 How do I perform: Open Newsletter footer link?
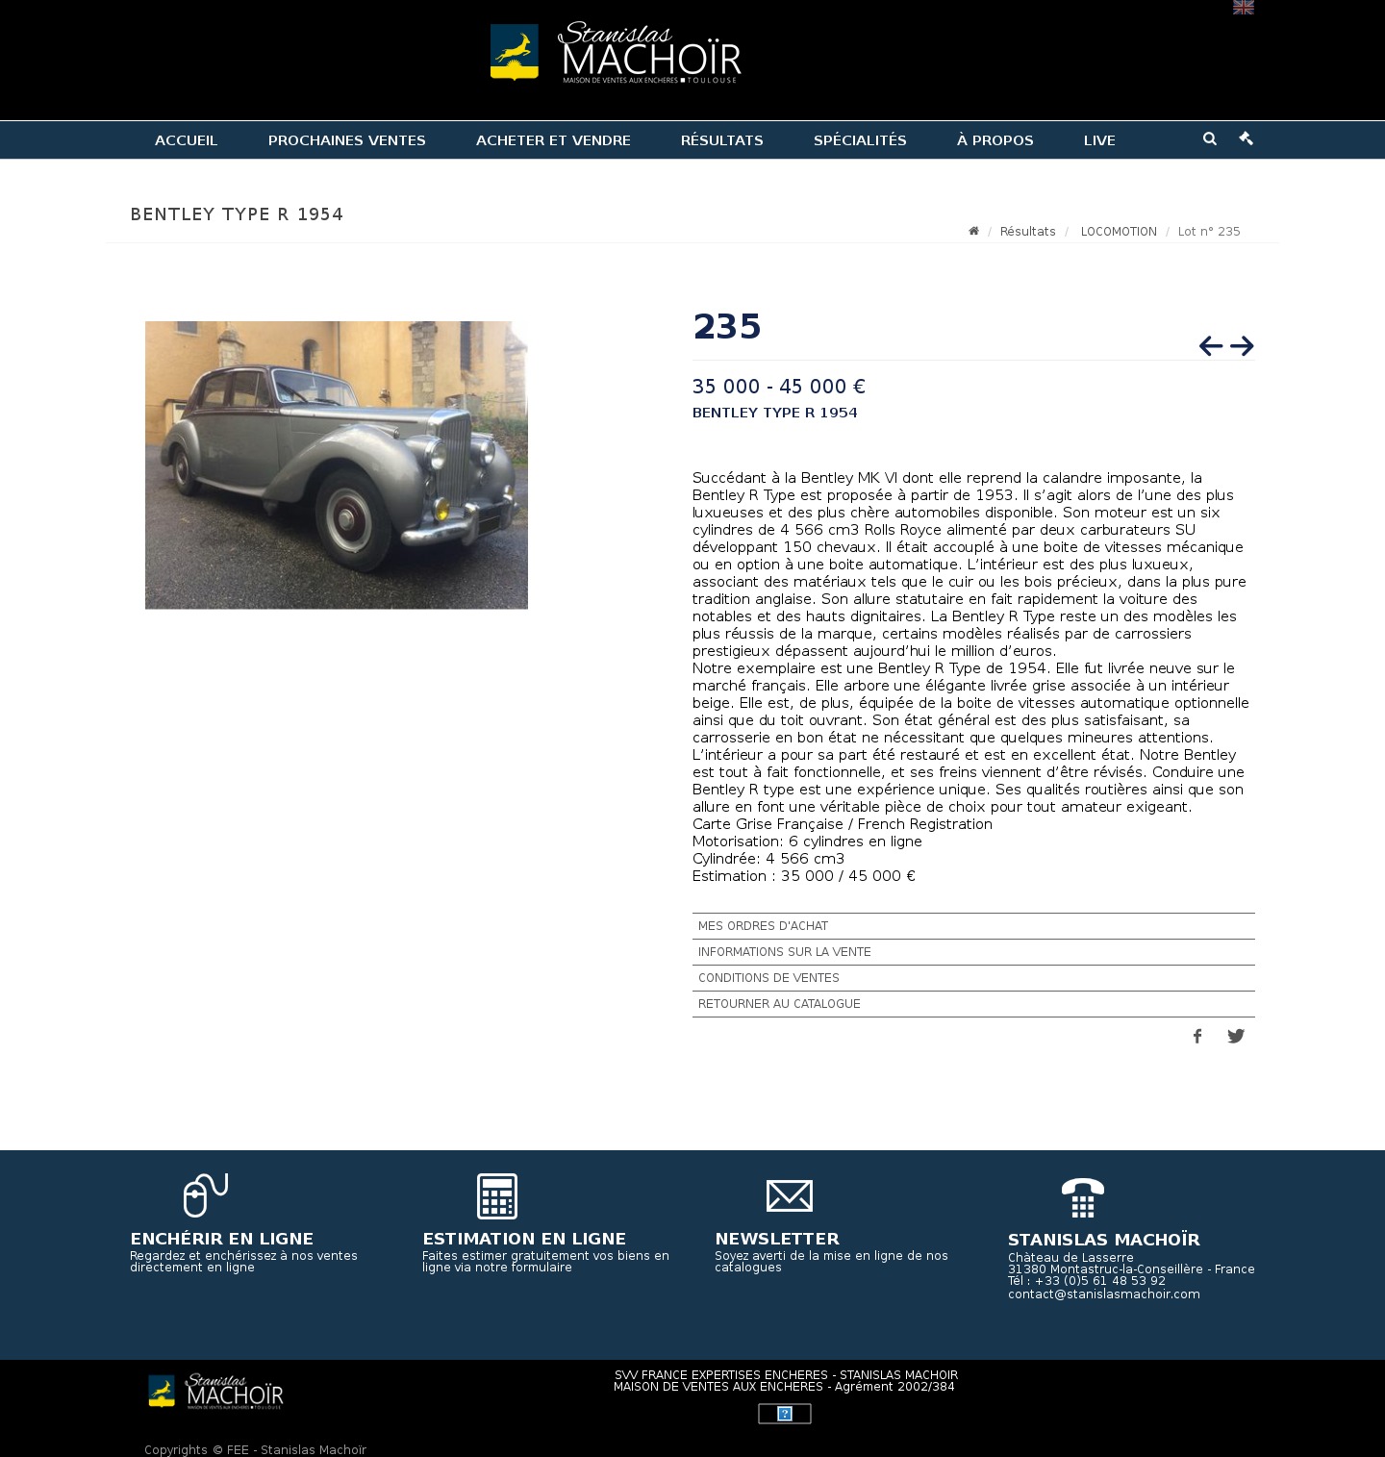point(777,1239)
